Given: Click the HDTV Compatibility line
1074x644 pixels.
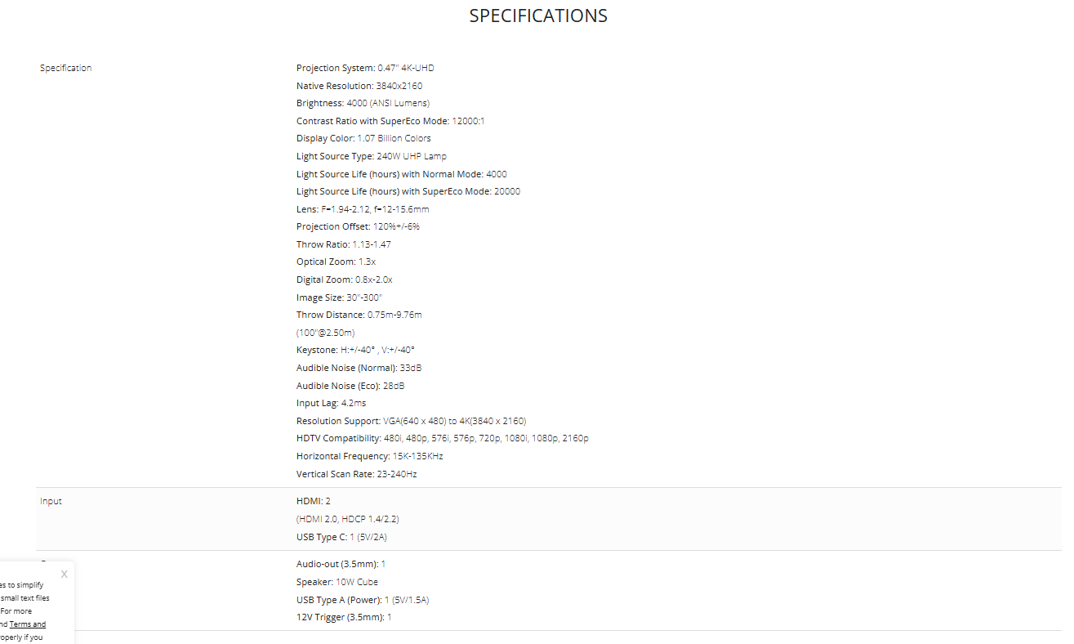Looking at the screenshot, I should pyautogui.click(x=442, y=438).
